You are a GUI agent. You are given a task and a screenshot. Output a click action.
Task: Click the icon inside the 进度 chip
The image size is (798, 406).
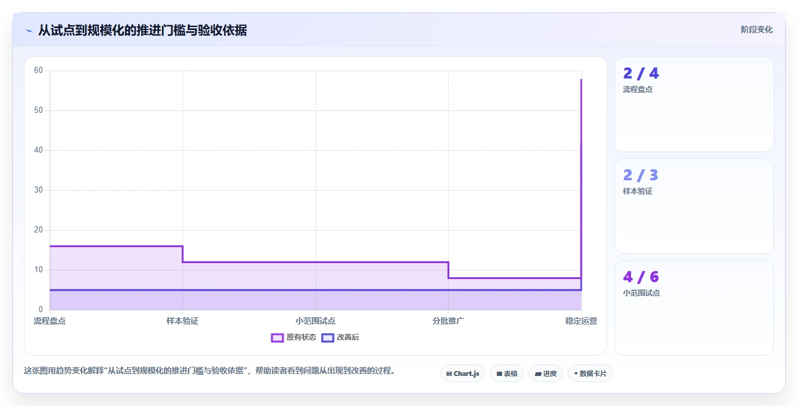(x=538, y=373)
